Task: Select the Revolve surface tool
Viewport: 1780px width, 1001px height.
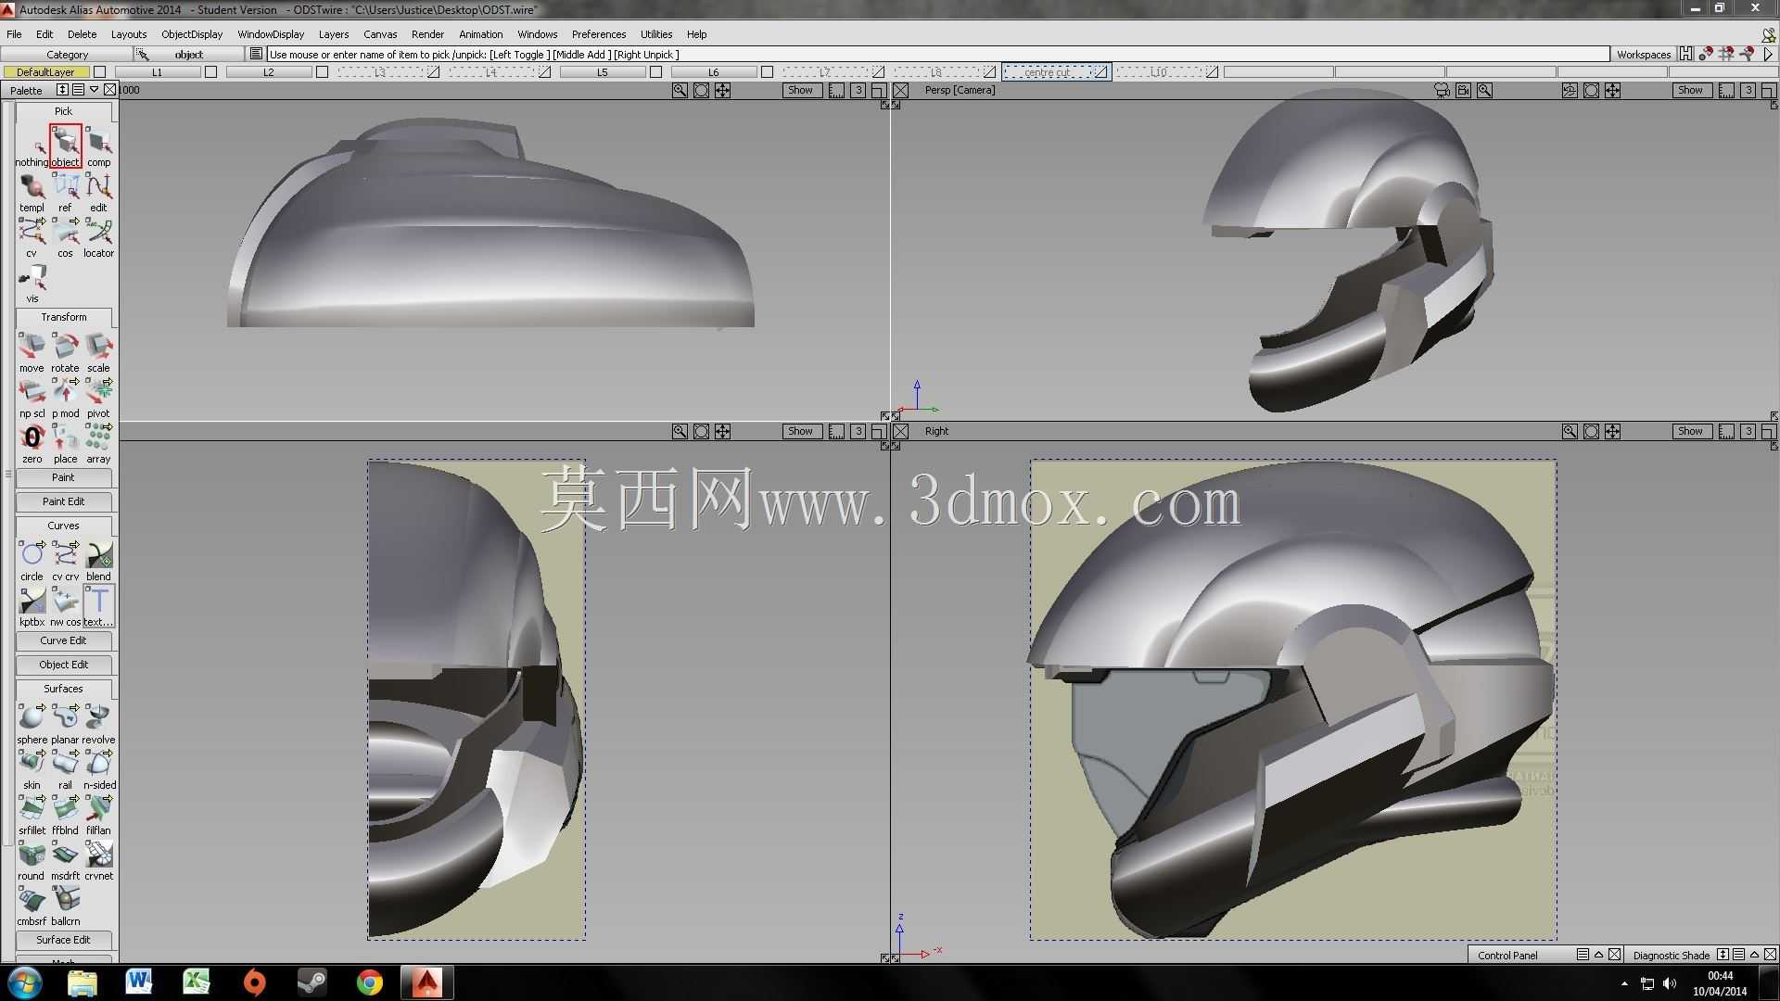Action: click(98, 725)
